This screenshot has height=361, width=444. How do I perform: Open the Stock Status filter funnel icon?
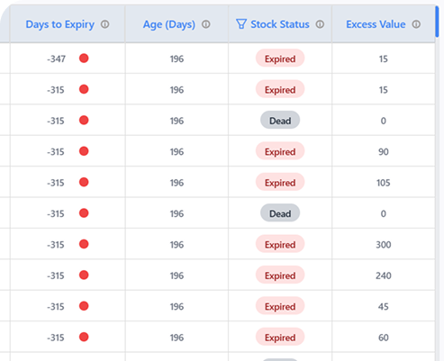(241, 24)
